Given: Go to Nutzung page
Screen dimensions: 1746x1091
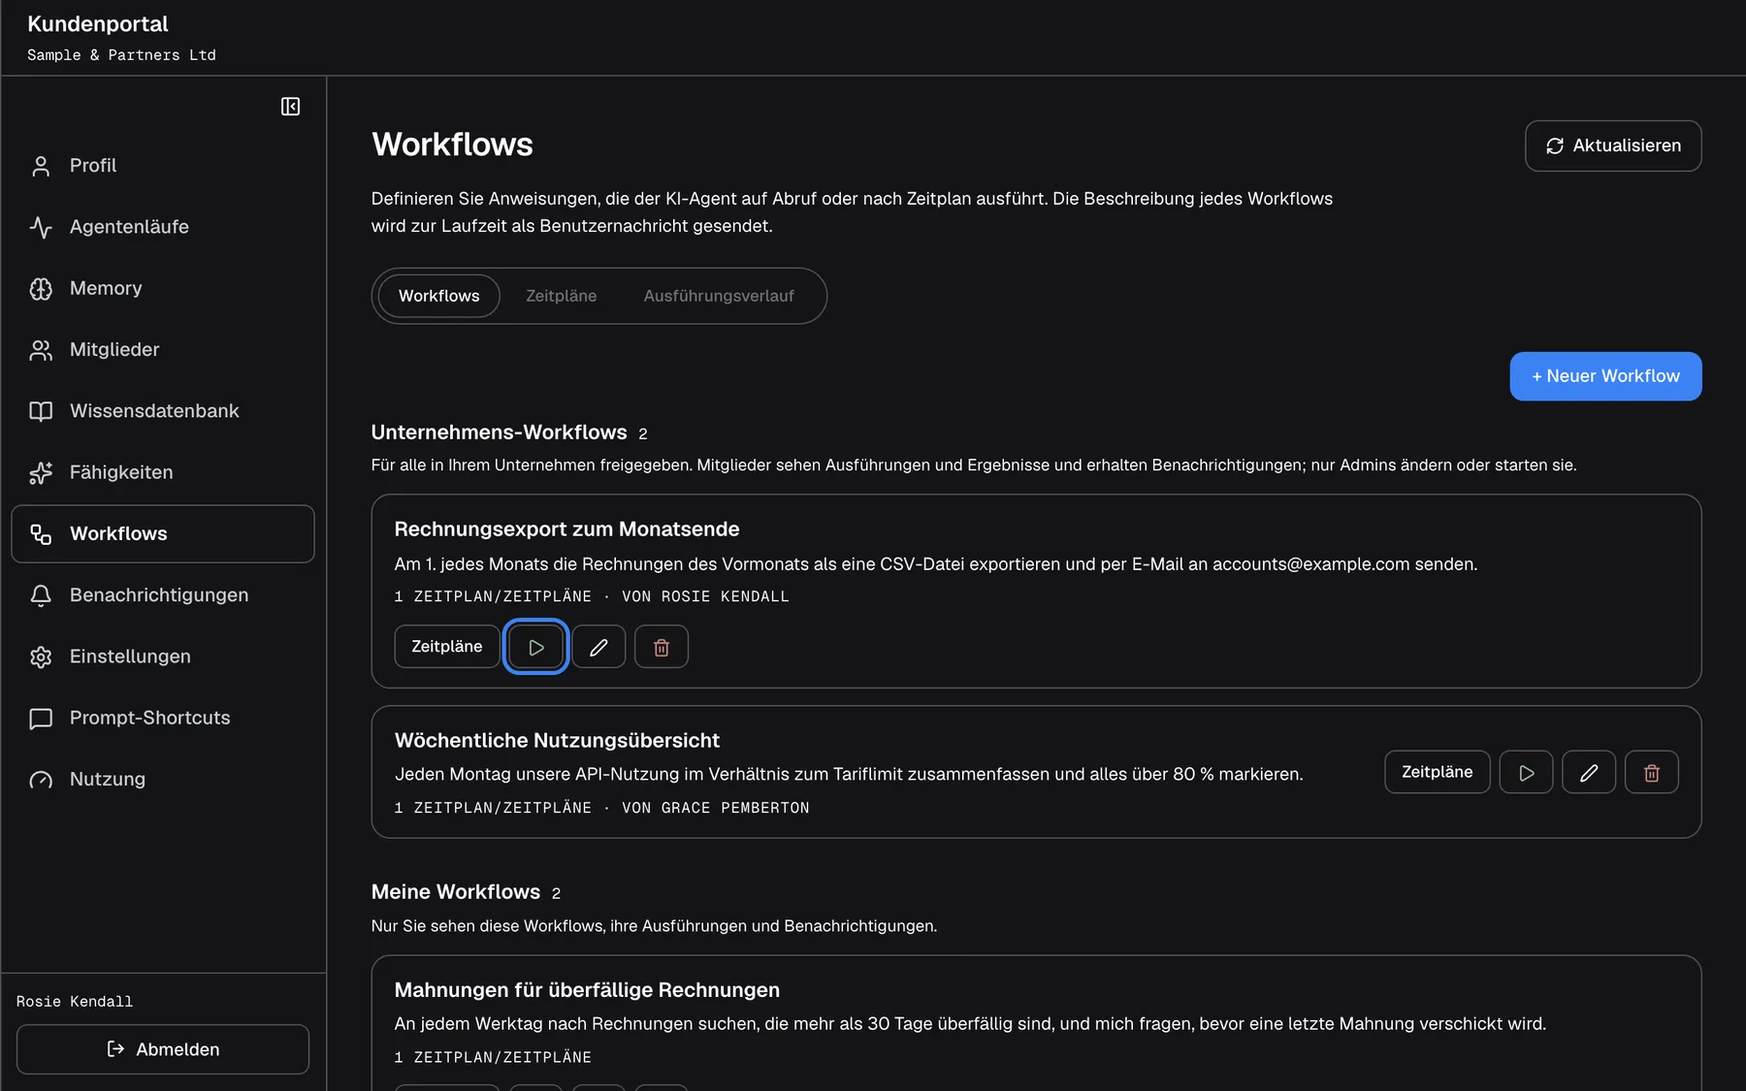Looking at the screenshot, I should 163,780.
